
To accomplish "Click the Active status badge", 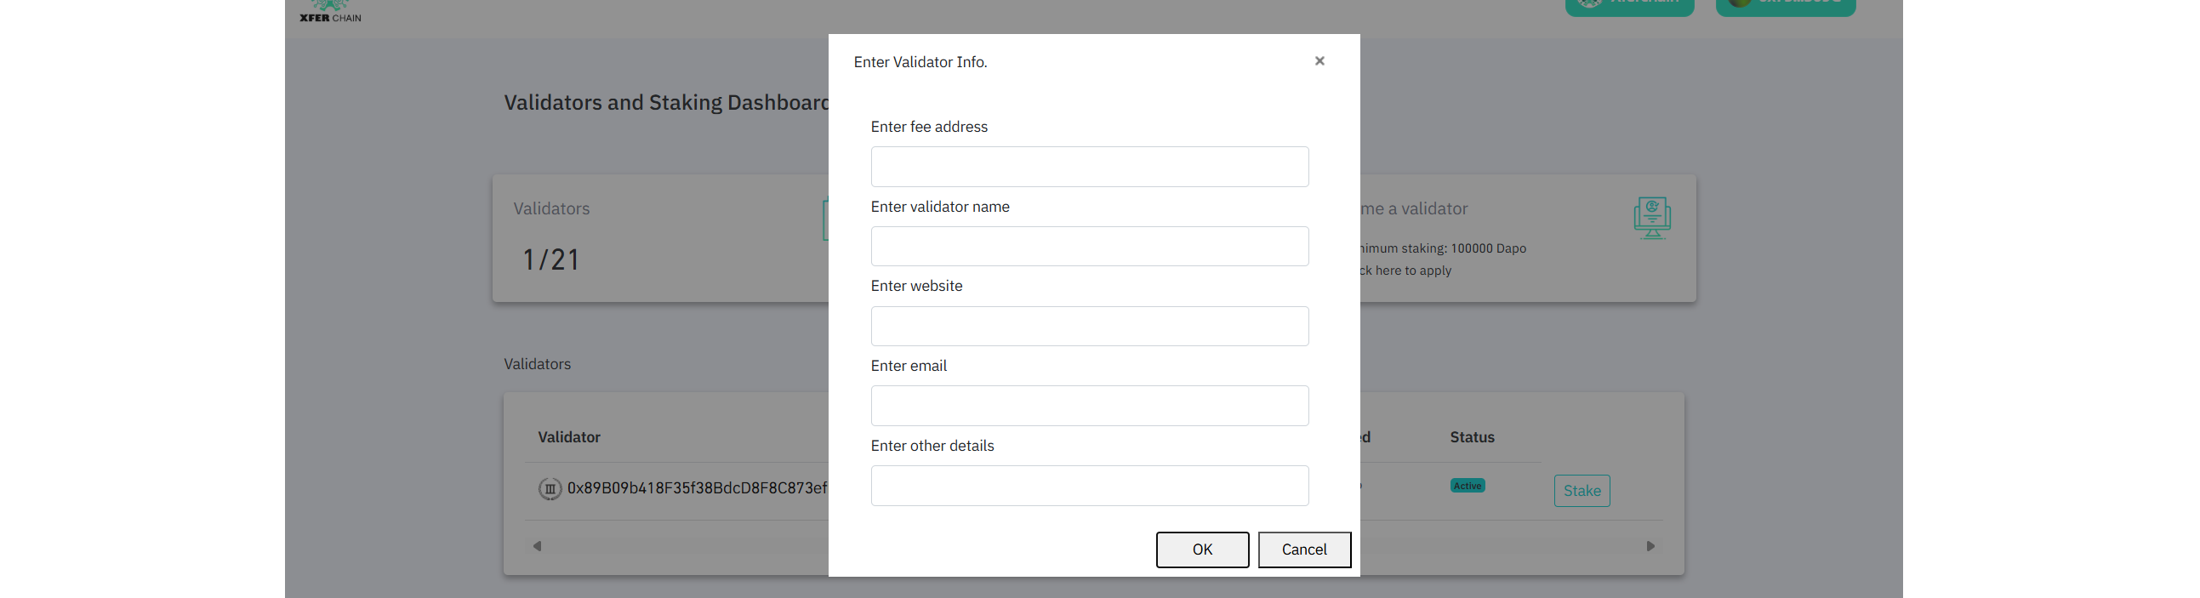I will (1468, 485).
